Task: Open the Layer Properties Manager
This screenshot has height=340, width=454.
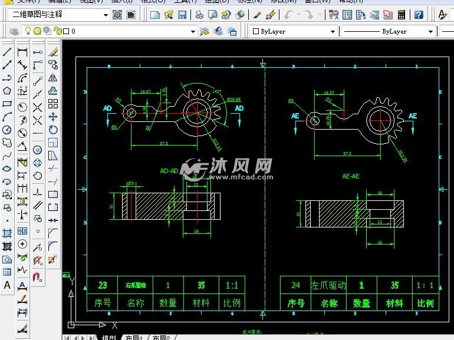Action: (x=14, y=31)
